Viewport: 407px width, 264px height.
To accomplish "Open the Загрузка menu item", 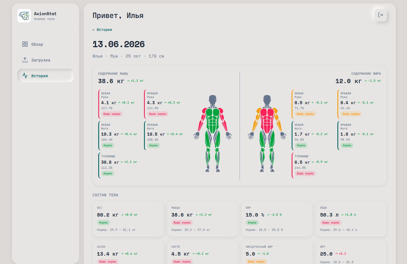I will coord(45,60).
